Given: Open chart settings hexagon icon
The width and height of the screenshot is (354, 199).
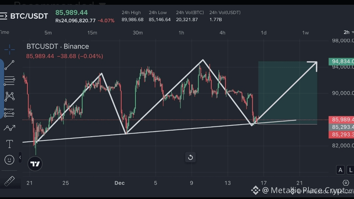Looking at the screenshot, I should coord(346,183).
